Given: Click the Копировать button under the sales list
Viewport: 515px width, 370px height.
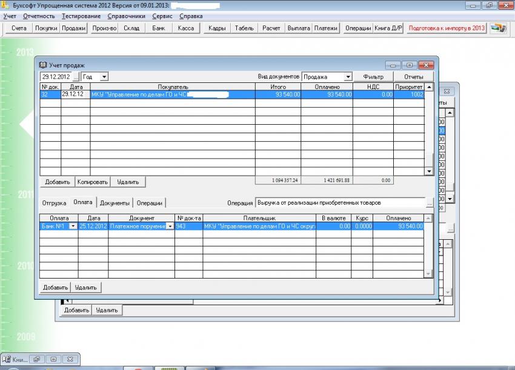Looking at the screenshot, I should point(93,182).
